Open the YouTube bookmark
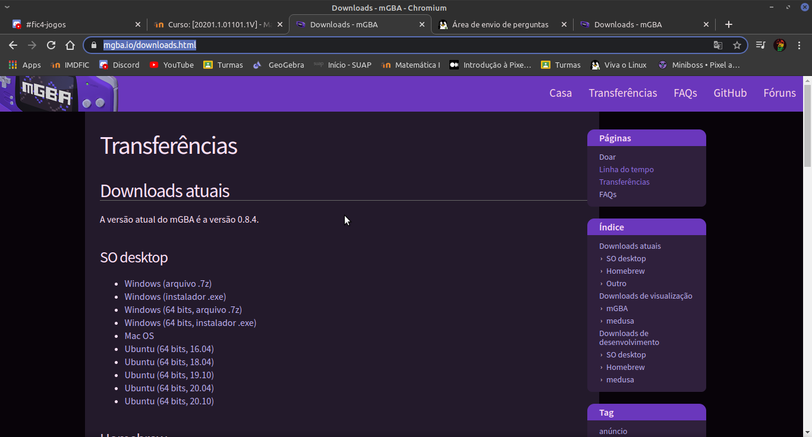 tap(172, 65)
